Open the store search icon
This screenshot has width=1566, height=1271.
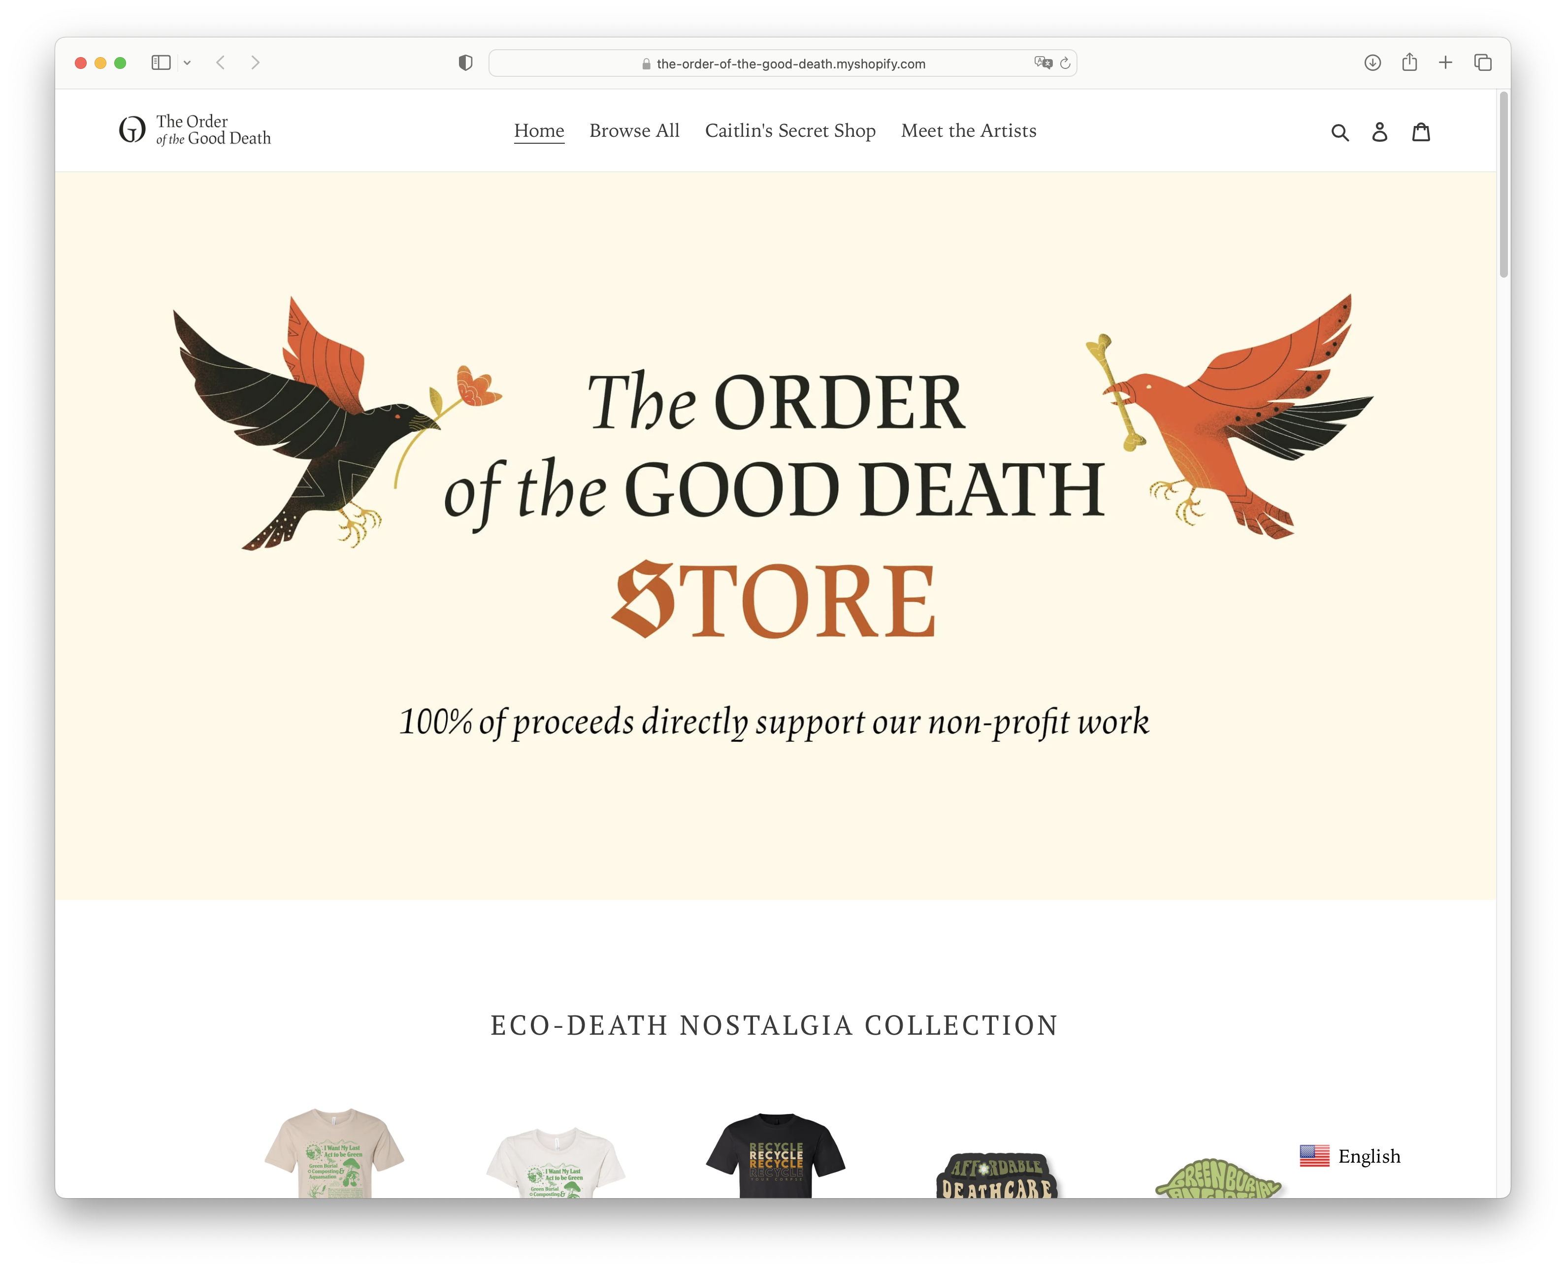pyautogui.click(x=1339, y=132)
